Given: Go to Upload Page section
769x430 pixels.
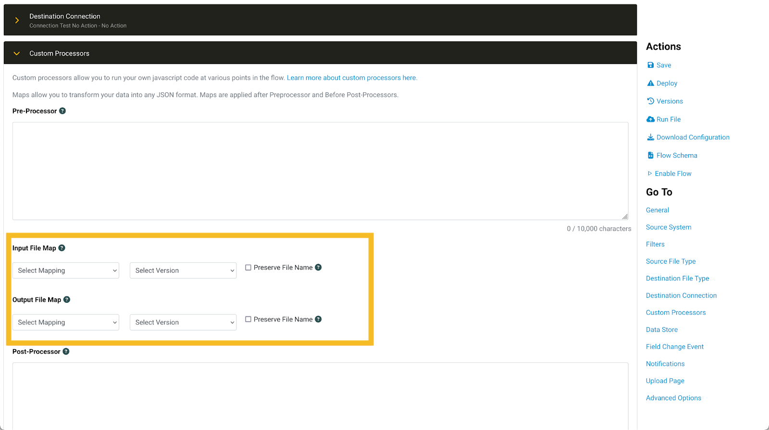Looking at the screenshot, I should click(665, 381).
